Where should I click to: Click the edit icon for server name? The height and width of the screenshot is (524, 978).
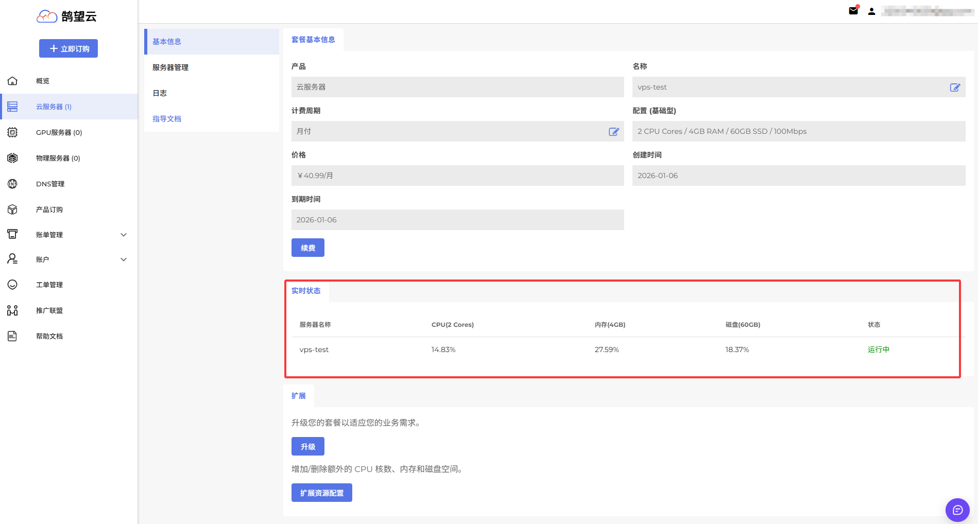click(955, 88)
